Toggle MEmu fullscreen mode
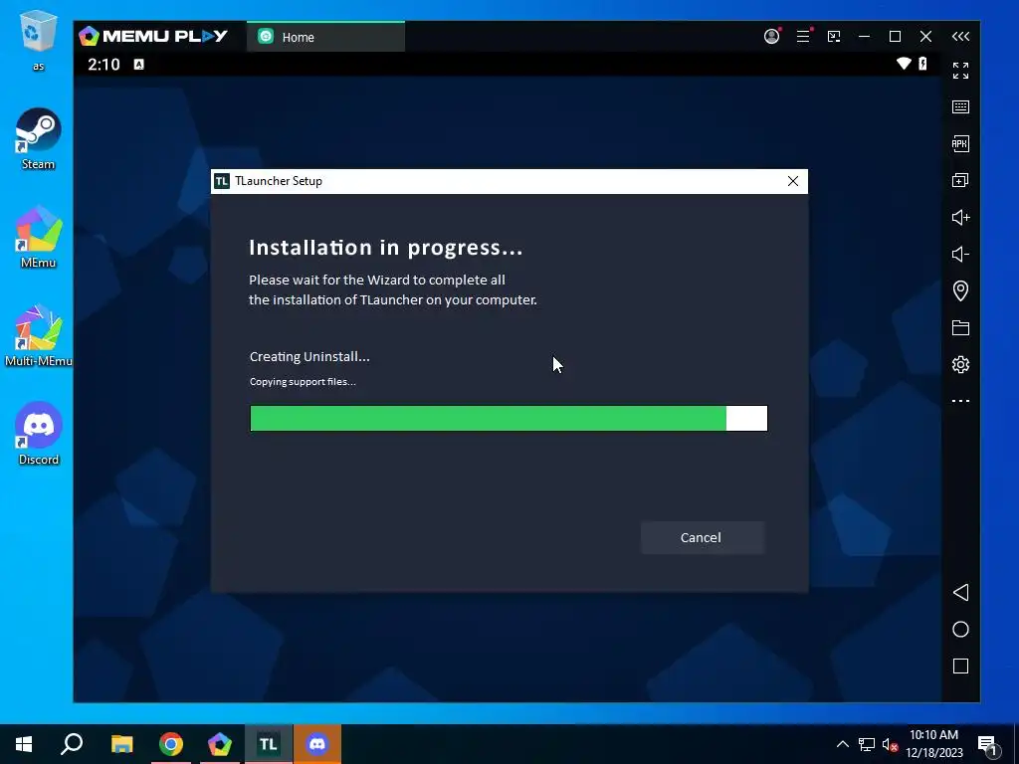This screenshot has height=764, width=1019. [x=960, y=71]
